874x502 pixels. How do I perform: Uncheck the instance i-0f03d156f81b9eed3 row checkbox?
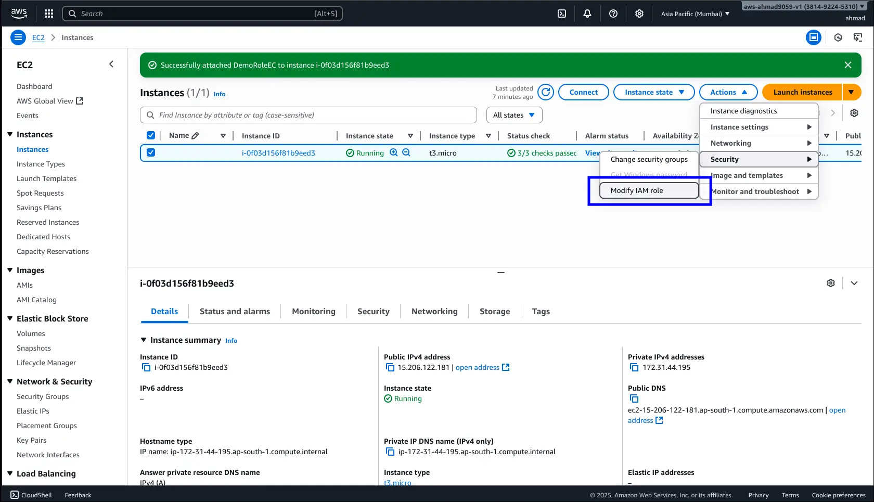[x=151, y=152]
